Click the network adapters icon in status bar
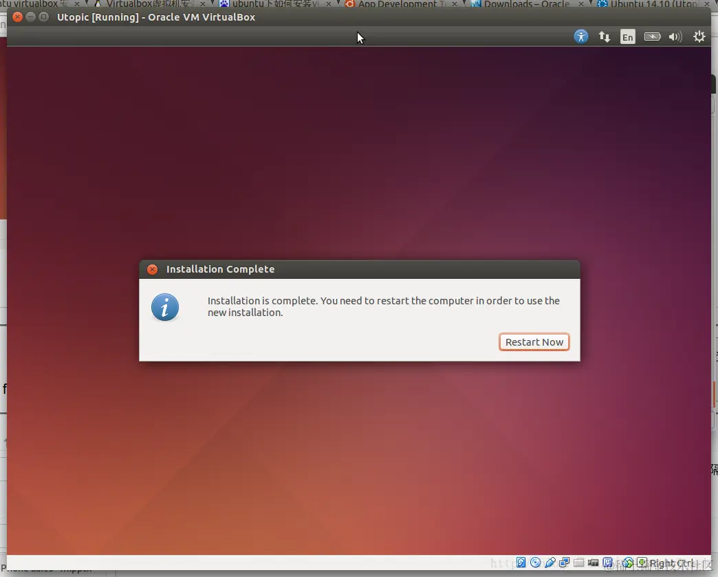Viewport: 718px width, 577px height. pyautogui.click(x=564, y=563)
